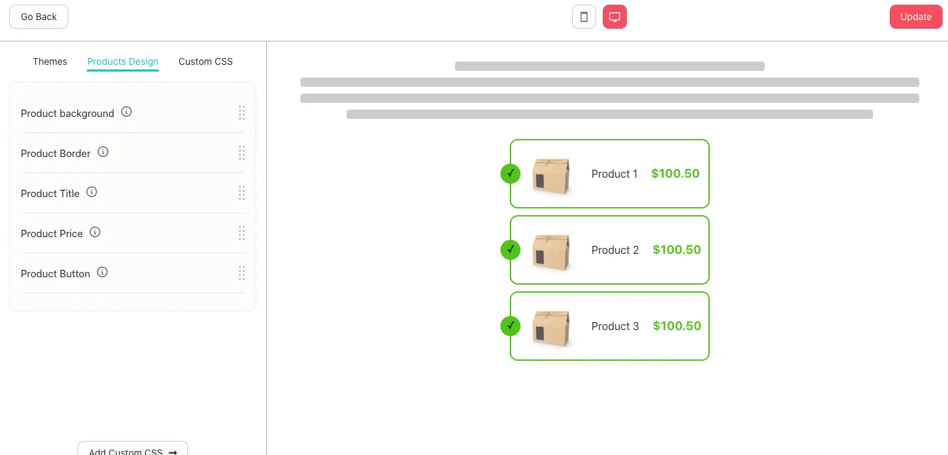Uncheck the Product 2 selection circle
The width and height of the screenshot is (948, 455).
(510, 250)
